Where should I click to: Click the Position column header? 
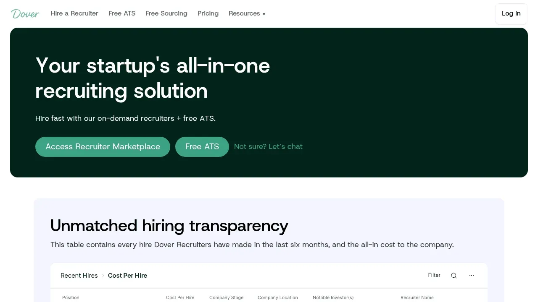coord(71,297)
